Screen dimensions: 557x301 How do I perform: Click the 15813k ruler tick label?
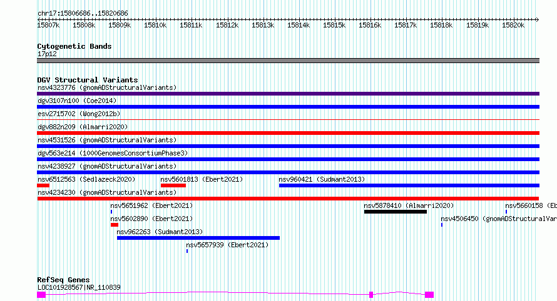pyautogui.click(x=263, y=25)
